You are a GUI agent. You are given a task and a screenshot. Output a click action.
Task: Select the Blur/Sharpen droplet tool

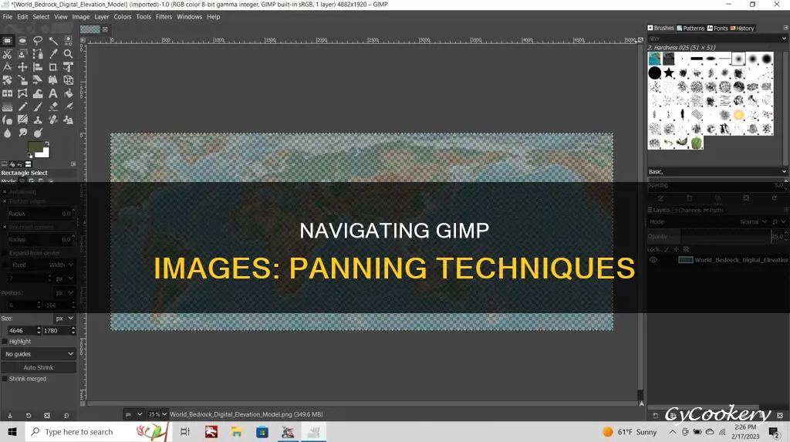point(7,133)
